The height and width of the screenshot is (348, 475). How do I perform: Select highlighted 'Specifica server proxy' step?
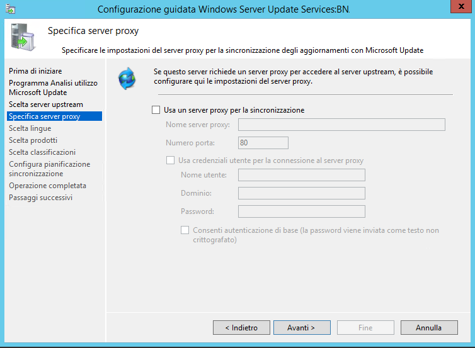tap(55, 116)
